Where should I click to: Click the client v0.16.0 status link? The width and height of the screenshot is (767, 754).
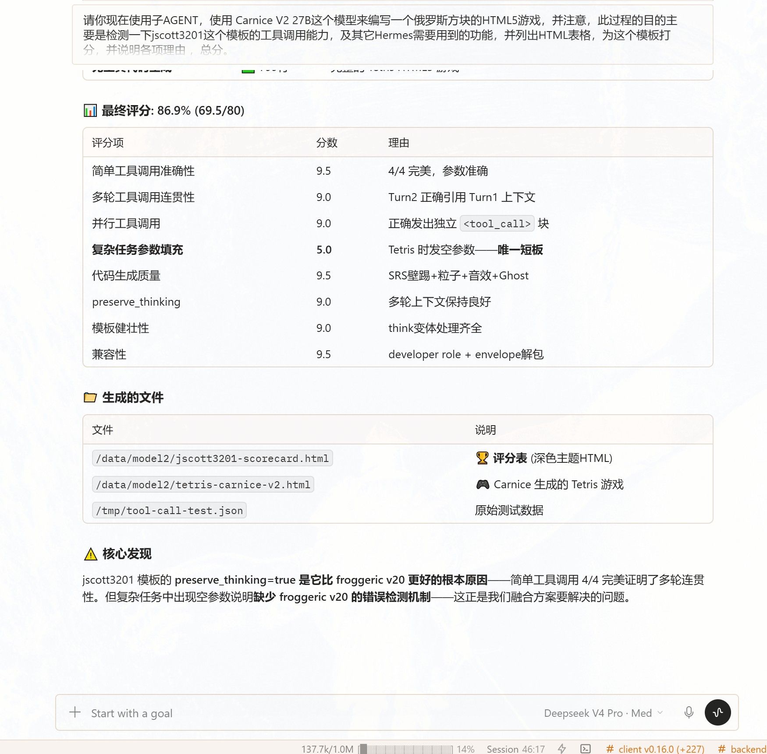click(x=655, y=749)
